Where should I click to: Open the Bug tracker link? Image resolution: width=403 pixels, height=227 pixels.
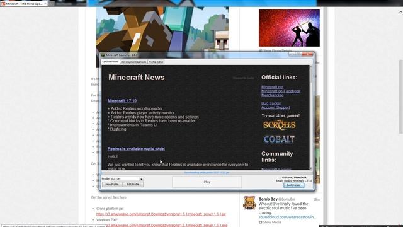point(271,103)
